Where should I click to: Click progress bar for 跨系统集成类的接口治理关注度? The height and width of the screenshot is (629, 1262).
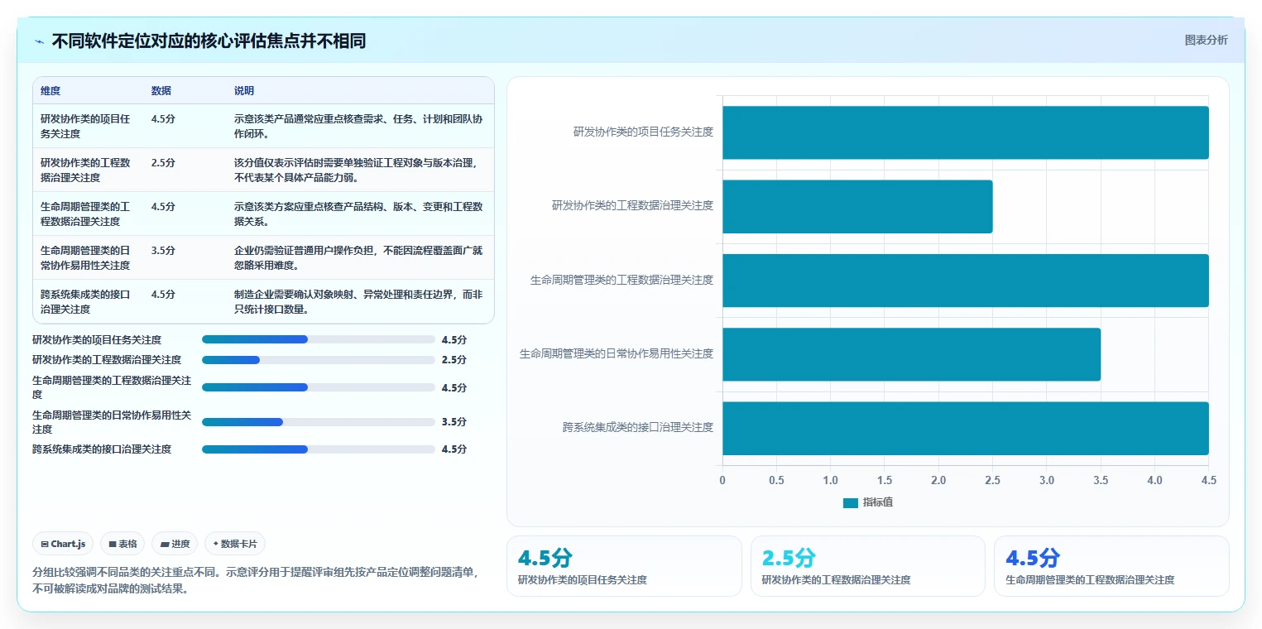tap(319, 449)
